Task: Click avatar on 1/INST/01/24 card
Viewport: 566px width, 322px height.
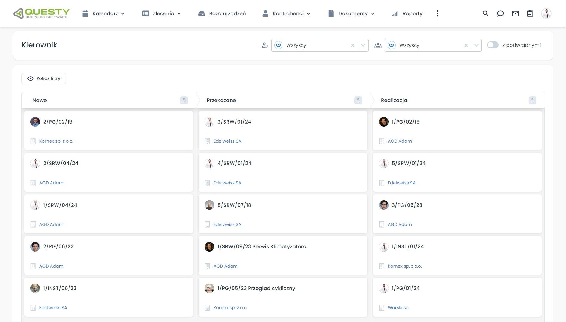Action: click(384, 247)
